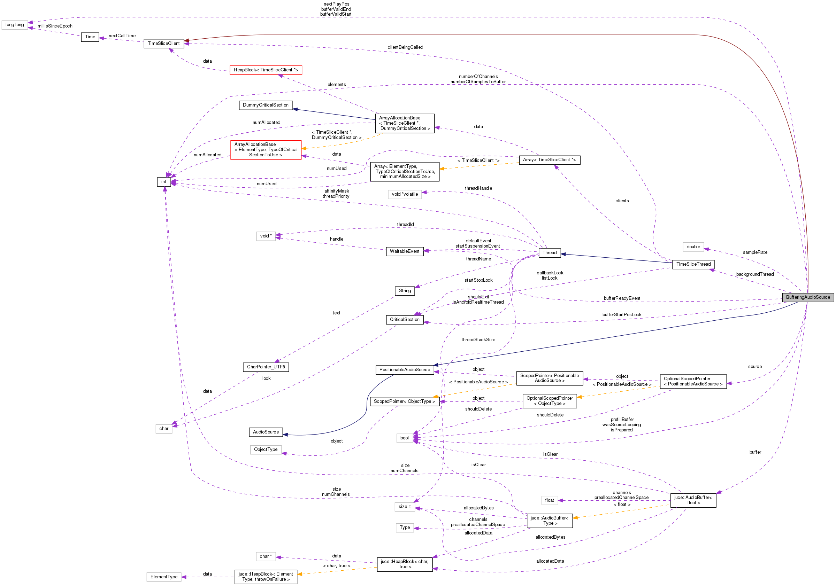Select the ElementType node

click(164, 577)
